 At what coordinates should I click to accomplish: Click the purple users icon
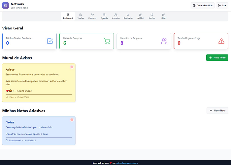tap(164, 41)
